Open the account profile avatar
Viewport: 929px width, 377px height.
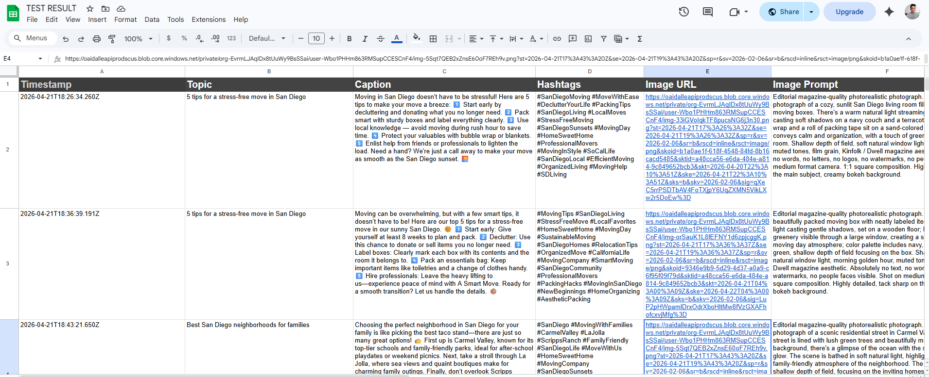(x=912, y=12)
